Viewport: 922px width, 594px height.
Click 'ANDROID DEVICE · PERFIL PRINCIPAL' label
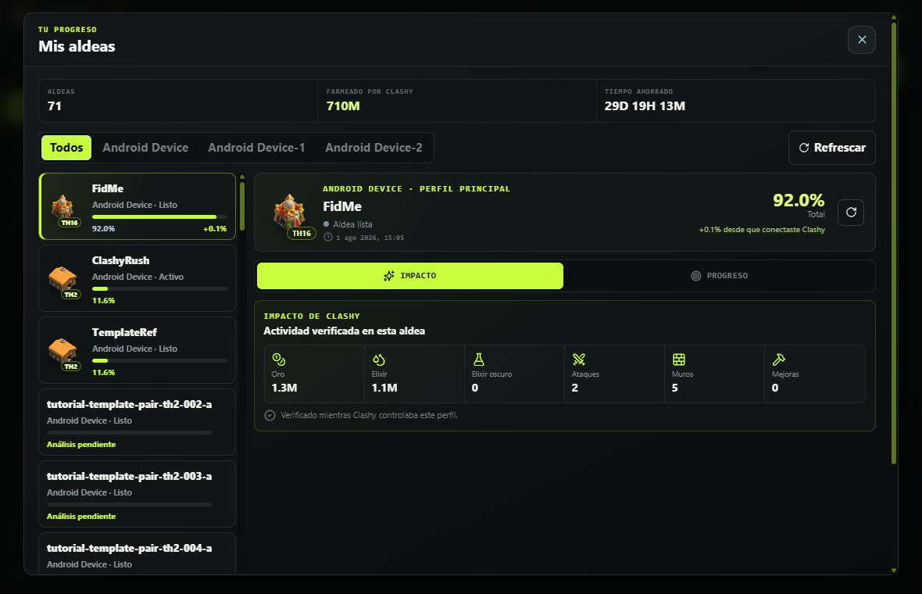tap(416, 189)
